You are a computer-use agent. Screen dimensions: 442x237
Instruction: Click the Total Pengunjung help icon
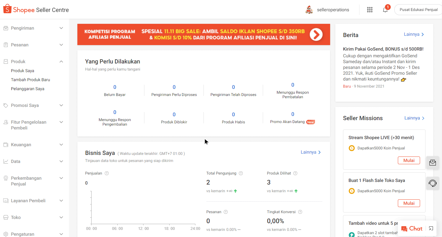241,173
